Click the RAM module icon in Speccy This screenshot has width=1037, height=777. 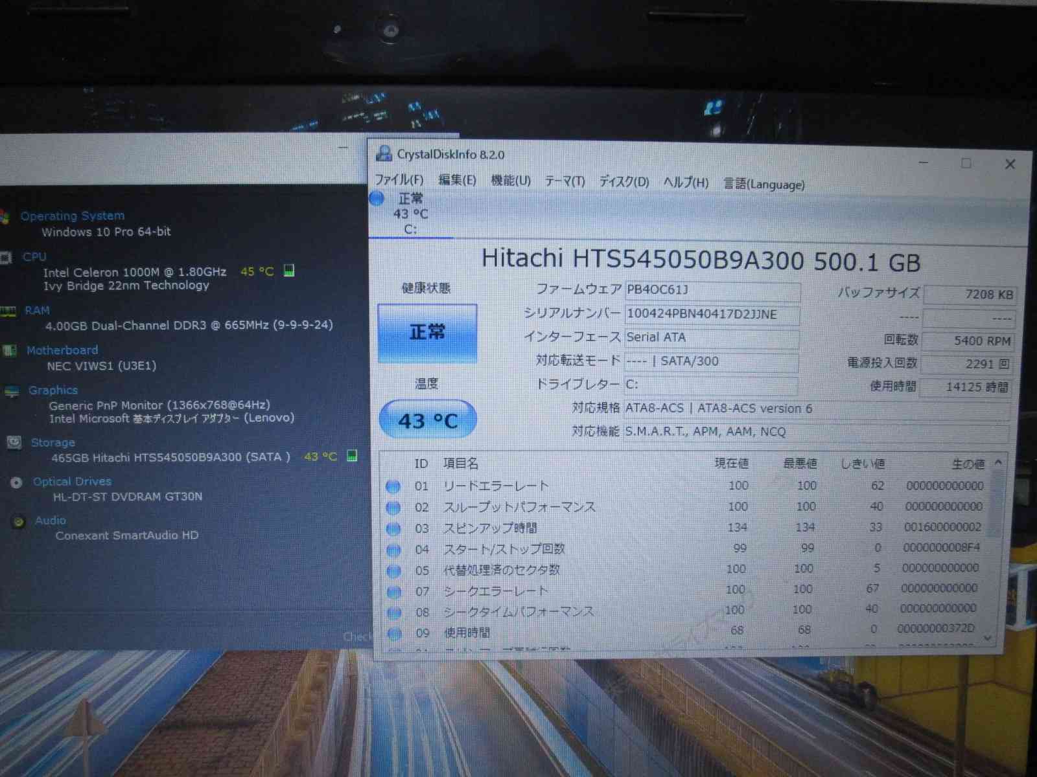(x=8, y=311)
